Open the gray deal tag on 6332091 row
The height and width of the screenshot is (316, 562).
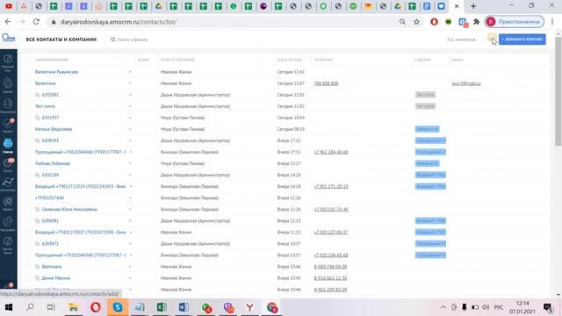point(425,95)
